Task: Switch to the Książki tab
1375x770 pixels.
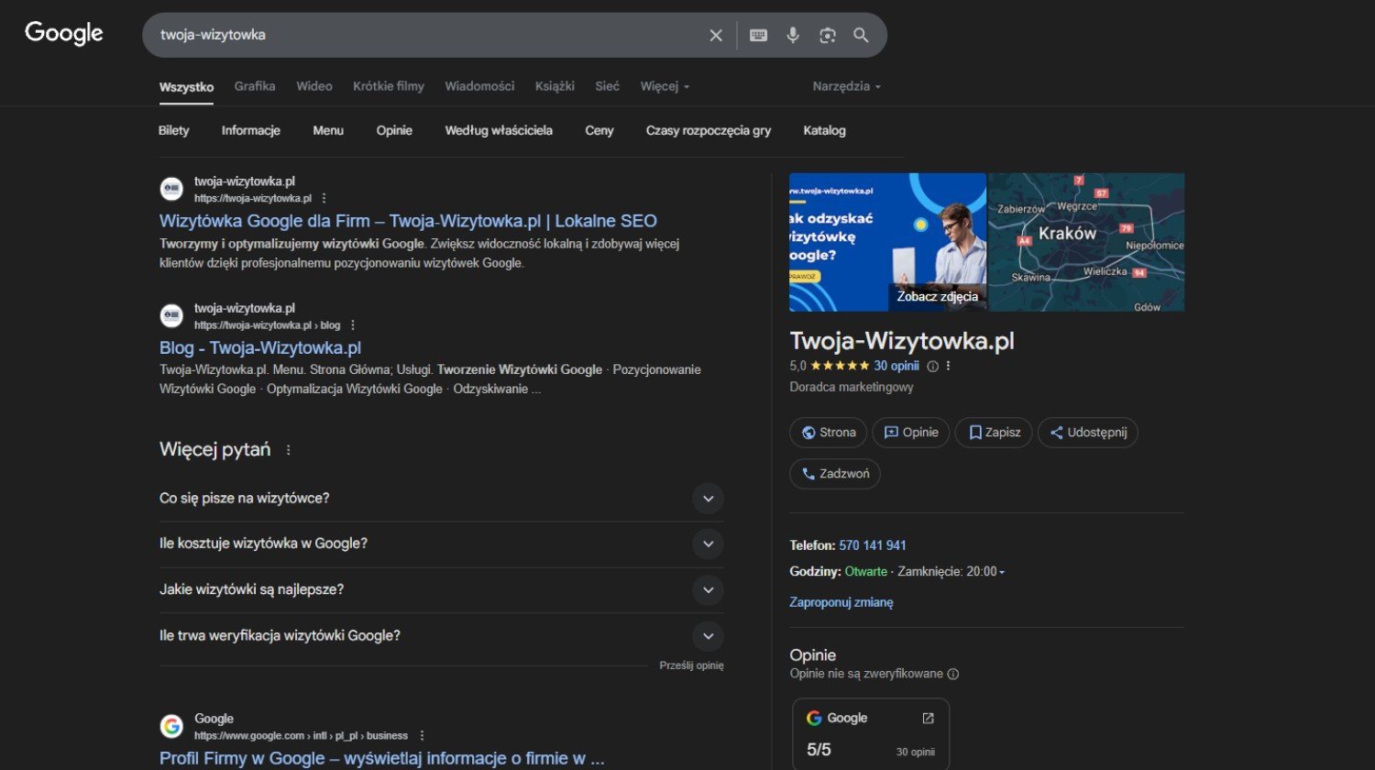Action: 555,86
